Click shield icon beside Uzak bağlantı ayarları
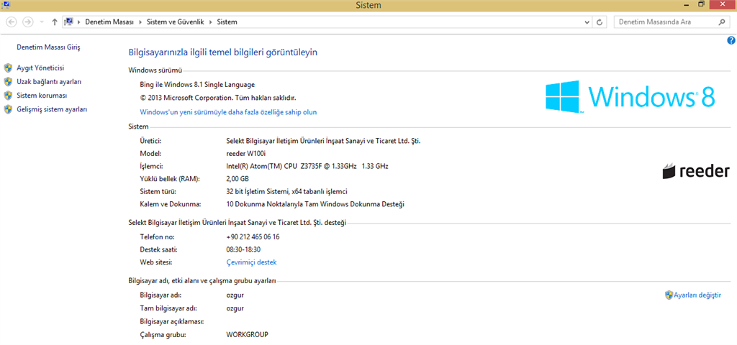The image size is (737, 345). (7, 82)
